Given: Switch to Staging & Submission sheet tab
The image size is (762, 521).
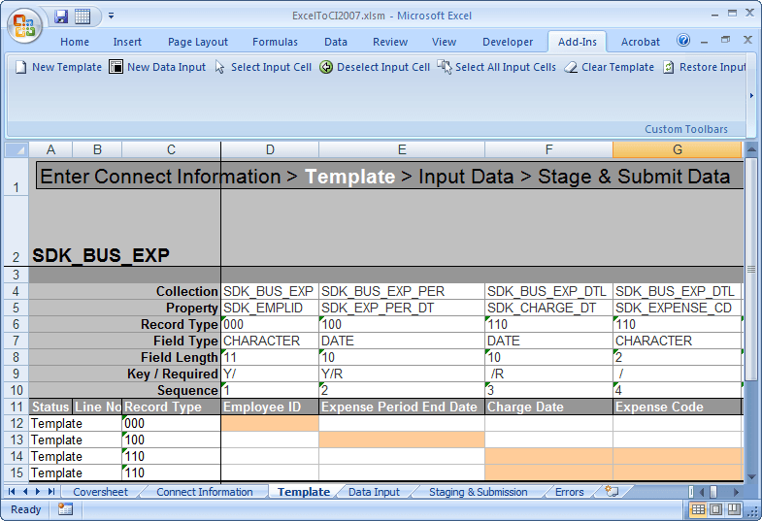Looking at the screenshot, I should pos(479,492).
